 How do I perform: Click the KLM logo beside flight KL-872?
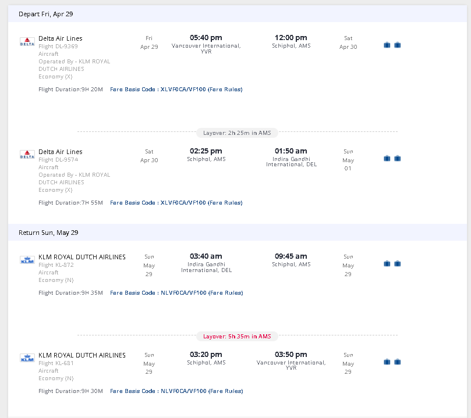(27, 260)
